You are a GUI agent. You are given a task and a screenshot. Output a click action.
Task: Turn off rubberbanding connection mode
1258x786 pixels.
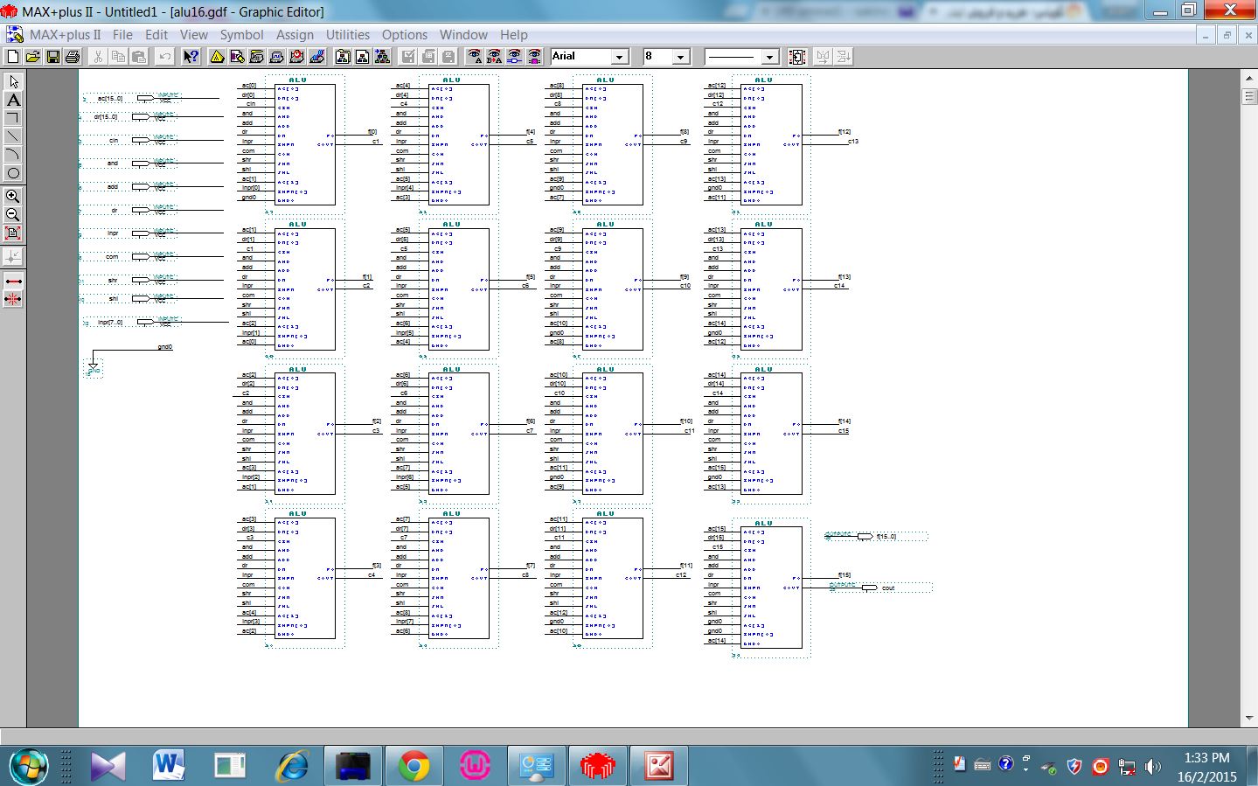coord(13,299)
